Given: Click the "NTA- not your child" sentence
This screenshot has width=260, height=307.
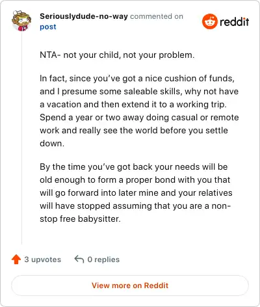Looking at the screenshot, I should point(117,55).
